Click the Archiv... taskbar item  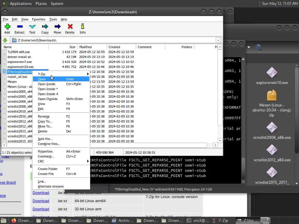coord(123,220)
